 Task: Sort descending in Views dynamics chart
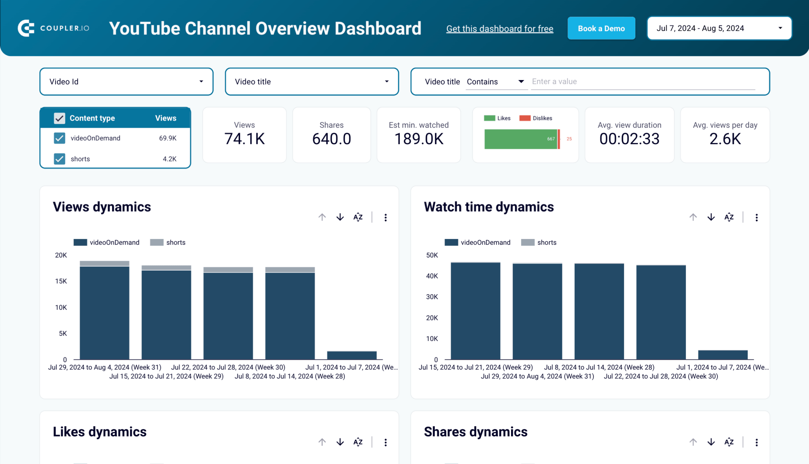tap(340, 217)
